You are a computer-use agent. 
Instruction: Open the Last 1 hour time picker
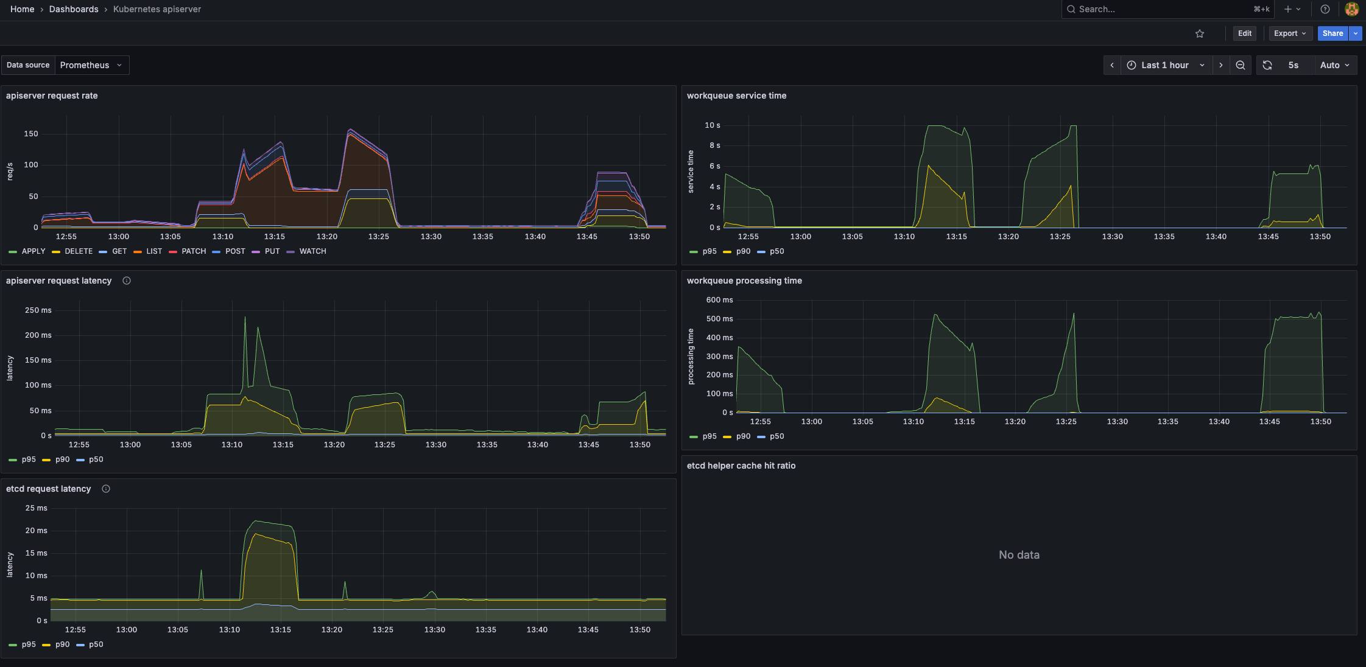pos(1165,65)
